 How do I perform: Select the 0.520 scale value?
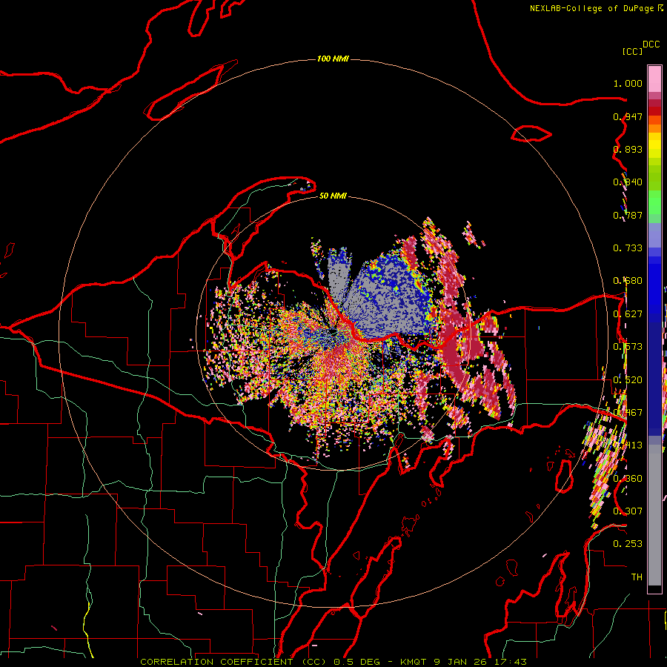tap(628, 380)
